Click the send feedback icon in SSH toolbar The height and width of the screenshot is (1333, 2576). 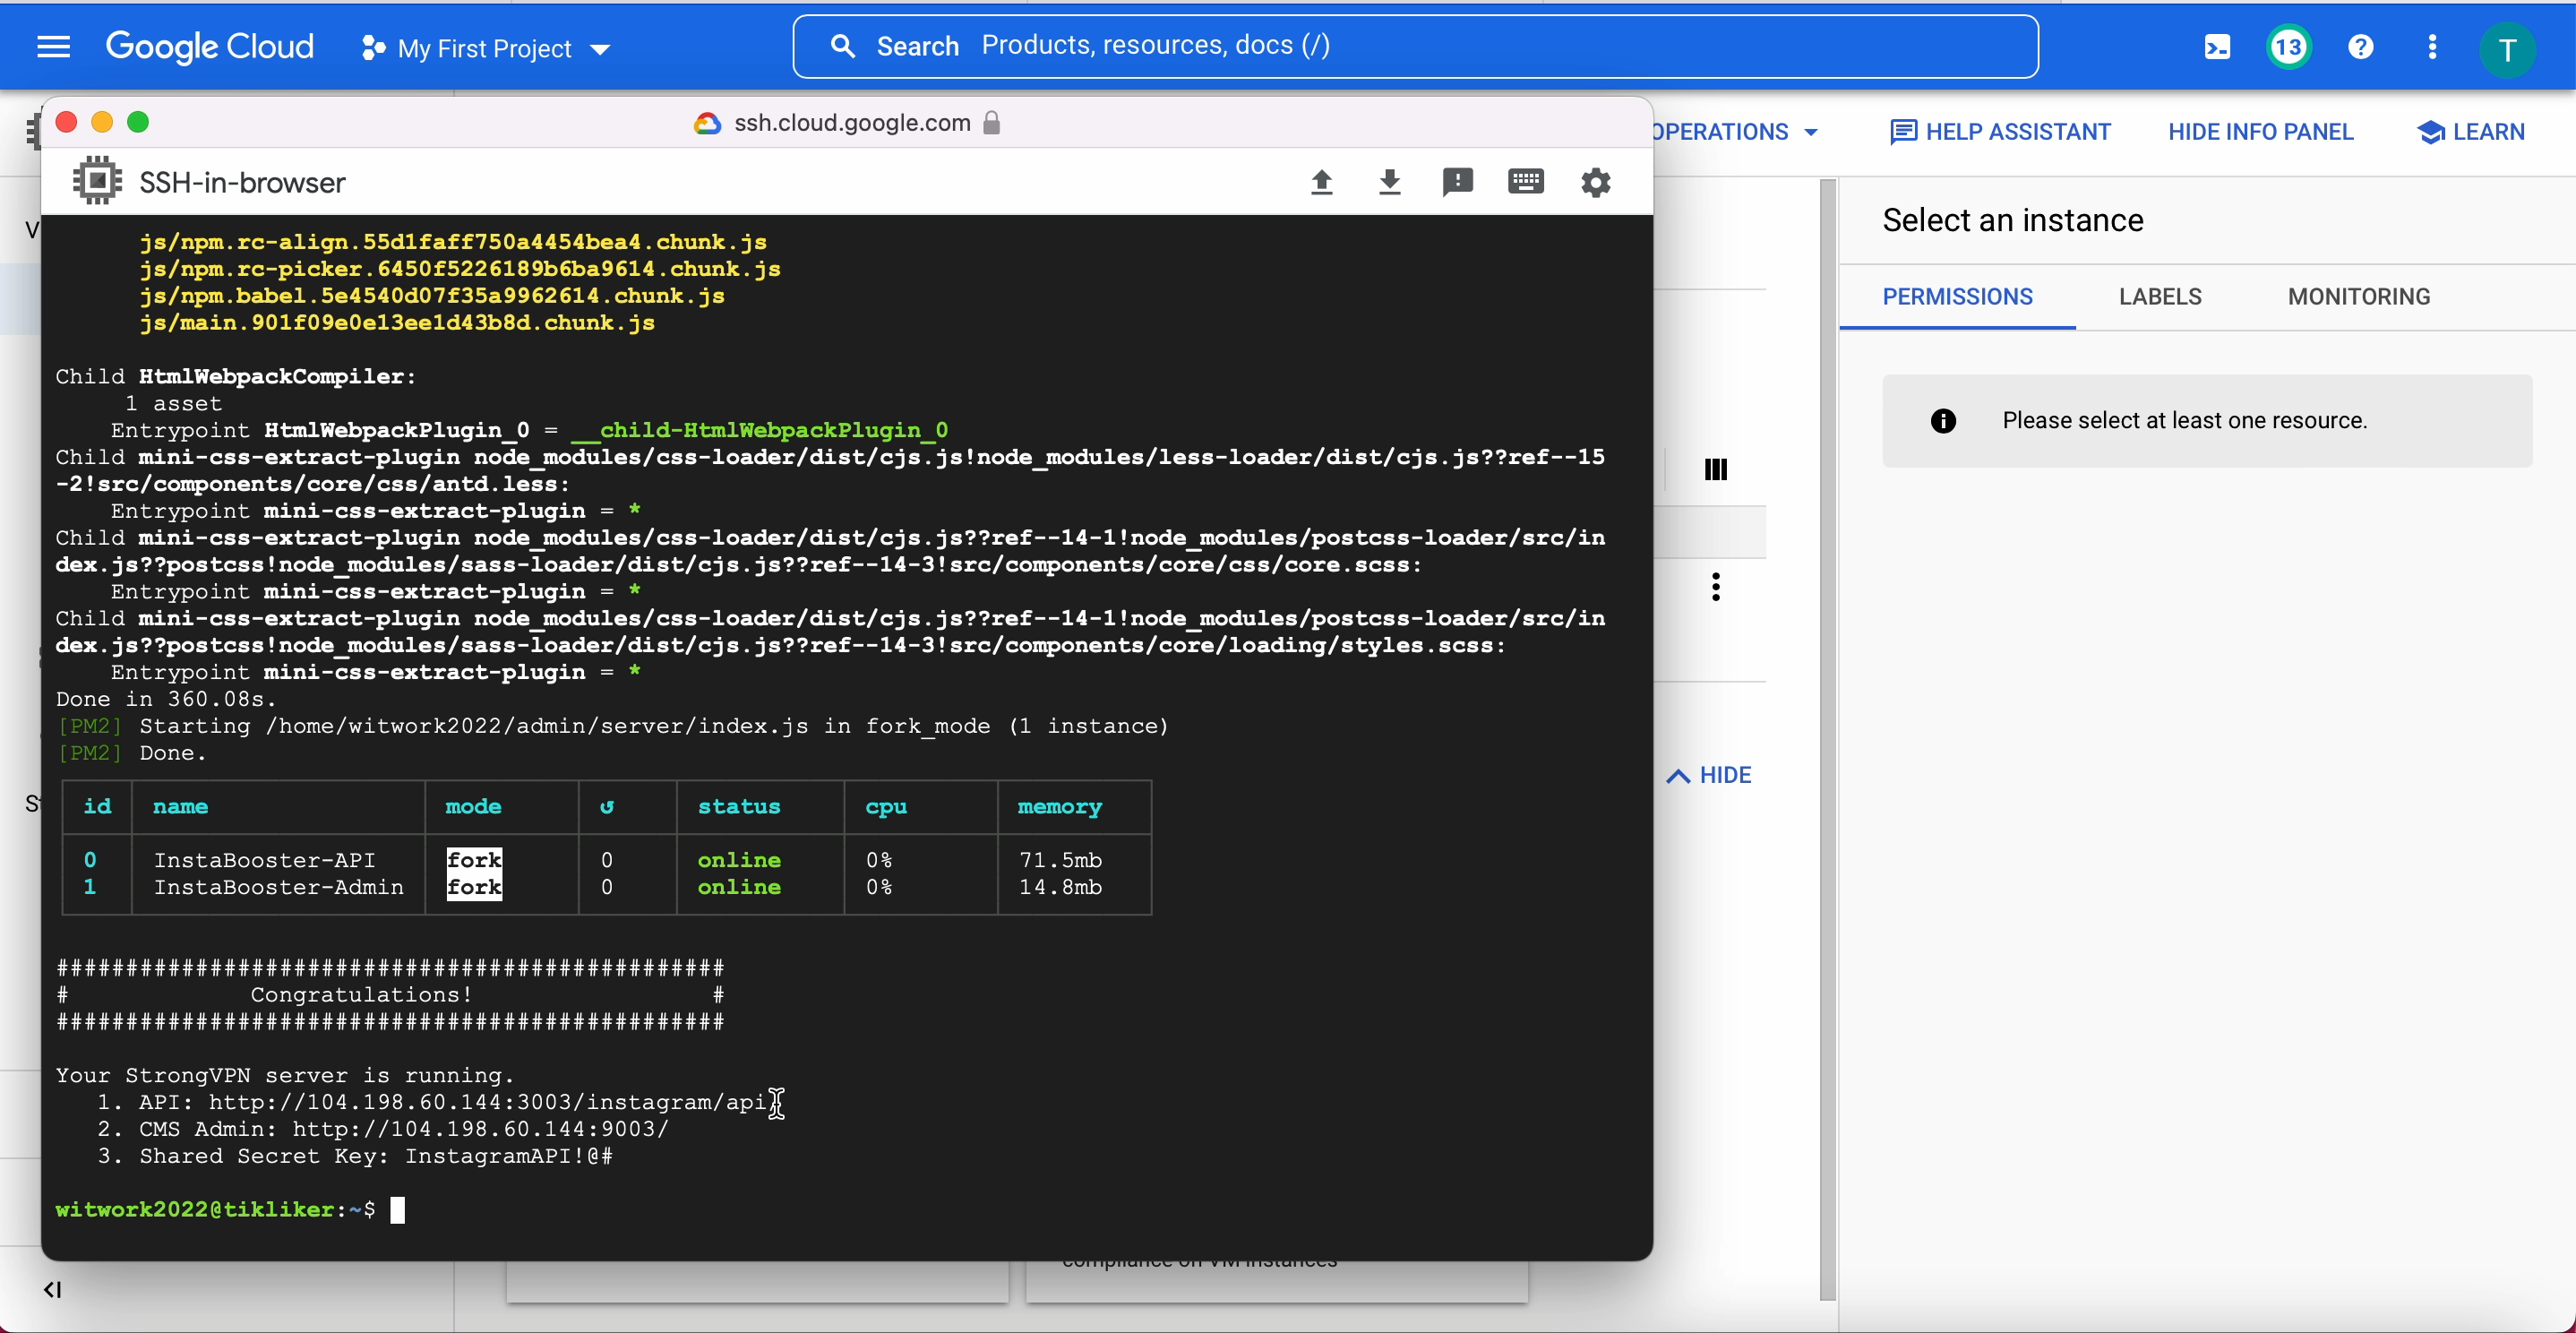[1457, 182]
